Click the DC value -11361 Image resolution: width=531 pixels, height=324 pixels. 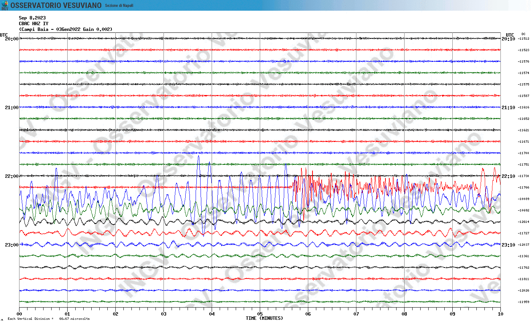pos(523,256)
